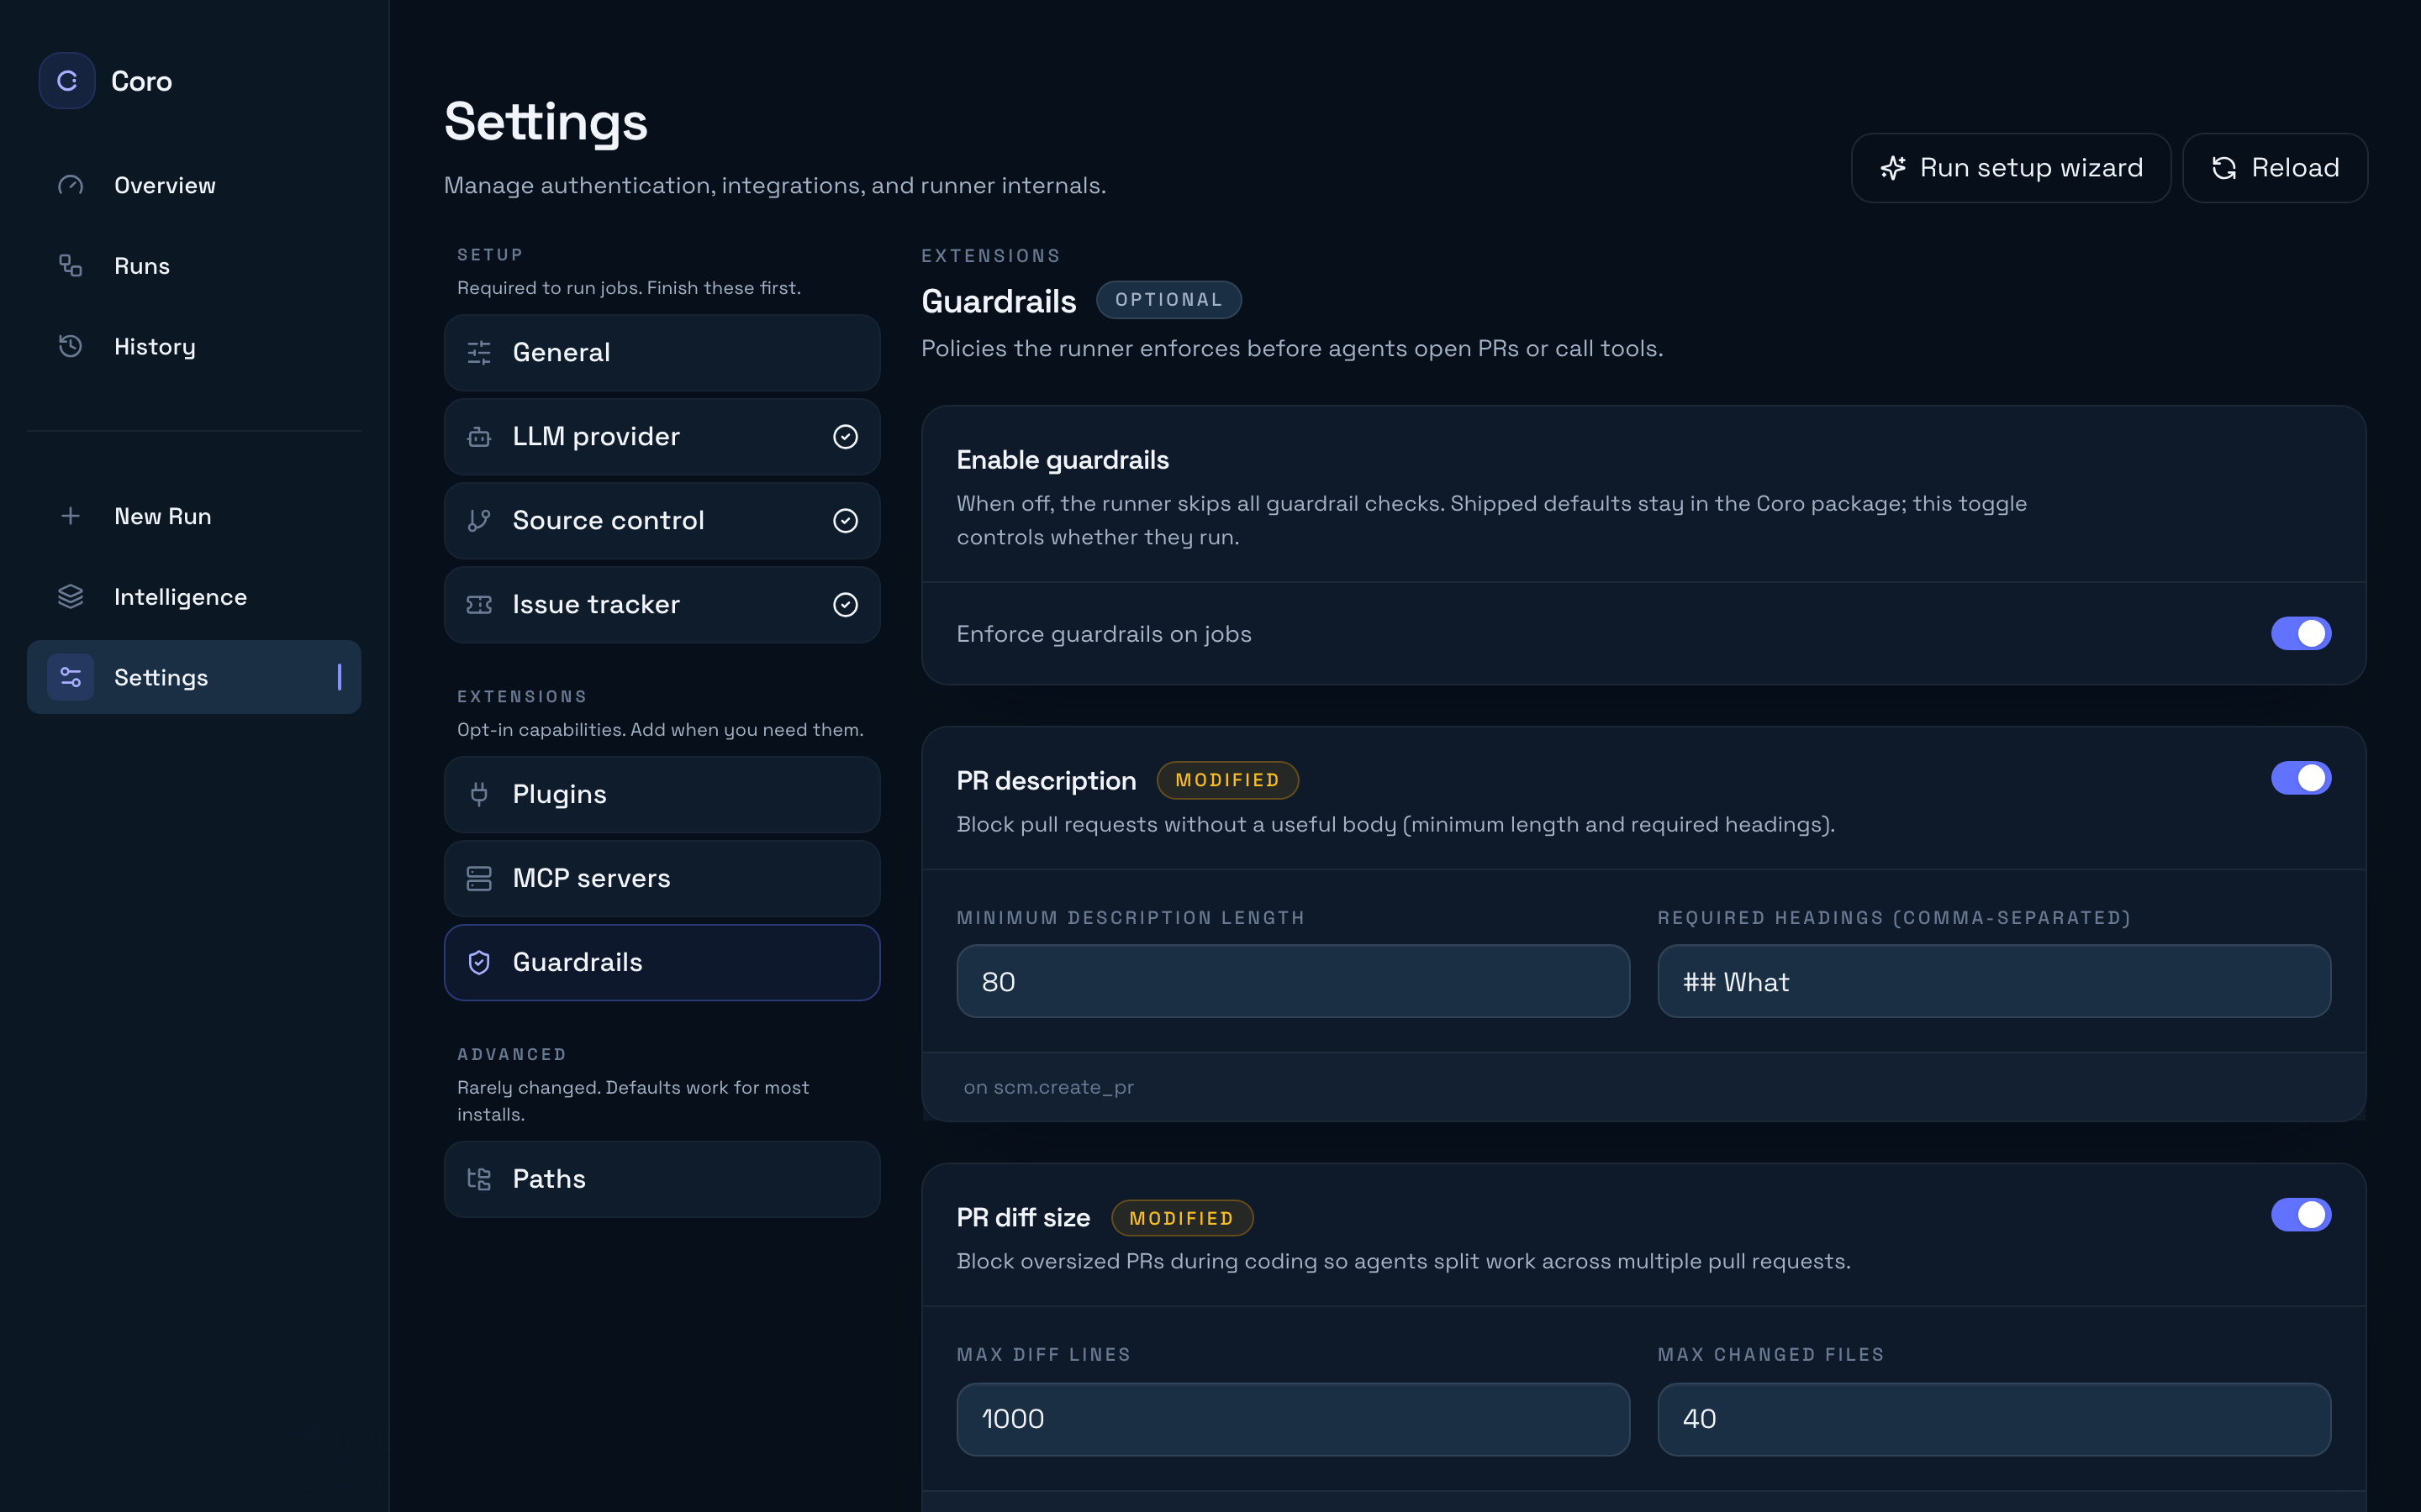
Task: Click the Minimum description length field
Action: pos(1293,981)
